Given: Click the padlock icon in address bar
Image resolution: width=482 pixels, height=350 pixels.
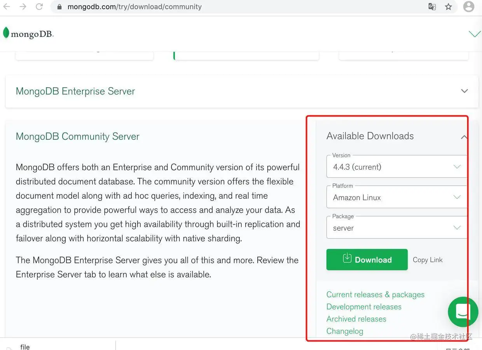Looking at the screenshot, I should click(x=59, y=7).
